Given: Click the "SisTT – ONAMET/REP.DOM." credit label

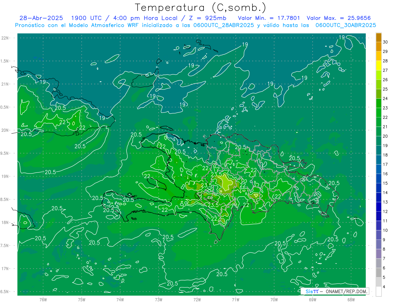Looking at the screenshot, I should point(335,291).
